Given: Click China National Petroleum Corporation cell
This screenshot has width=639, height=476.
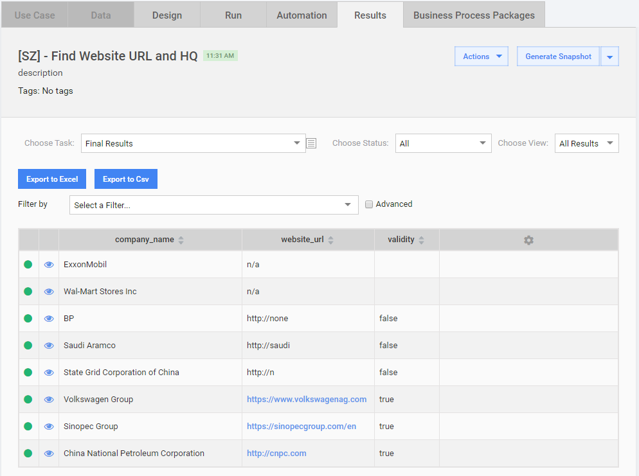Looking at the screenshot, I should [x=150, y=454].
